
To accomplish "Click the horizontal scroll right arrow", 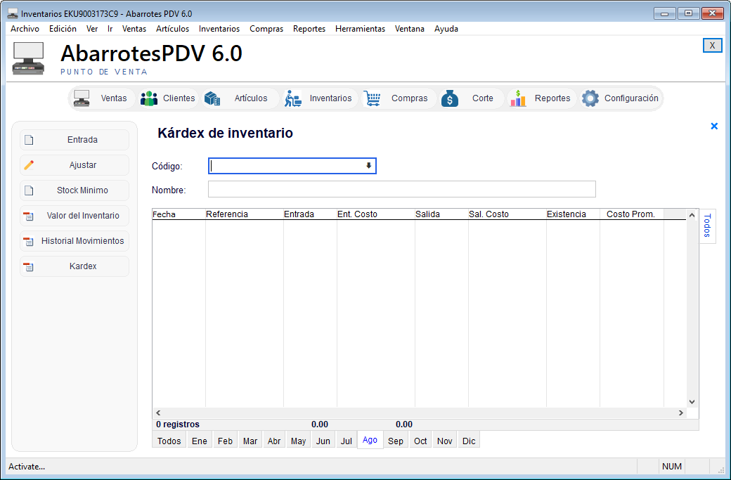I will pos(680,413).
